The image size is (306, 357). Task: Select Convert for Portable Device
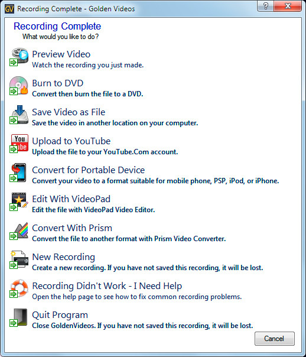pos(88,170)
